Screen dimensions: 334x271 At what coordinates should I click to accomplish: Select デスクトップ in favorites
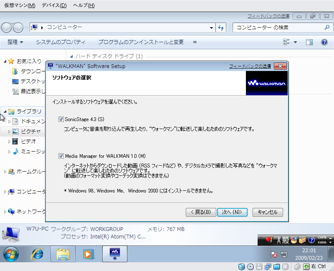coord(28,81)
